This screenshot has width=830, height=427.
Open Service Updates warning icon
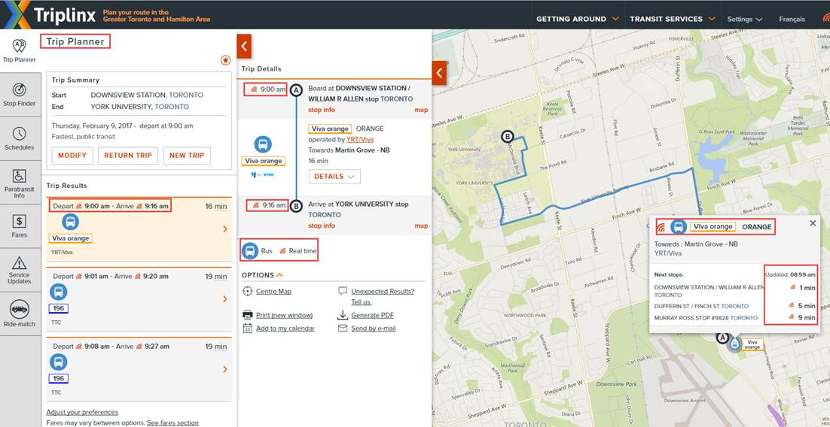pos(19,262)
